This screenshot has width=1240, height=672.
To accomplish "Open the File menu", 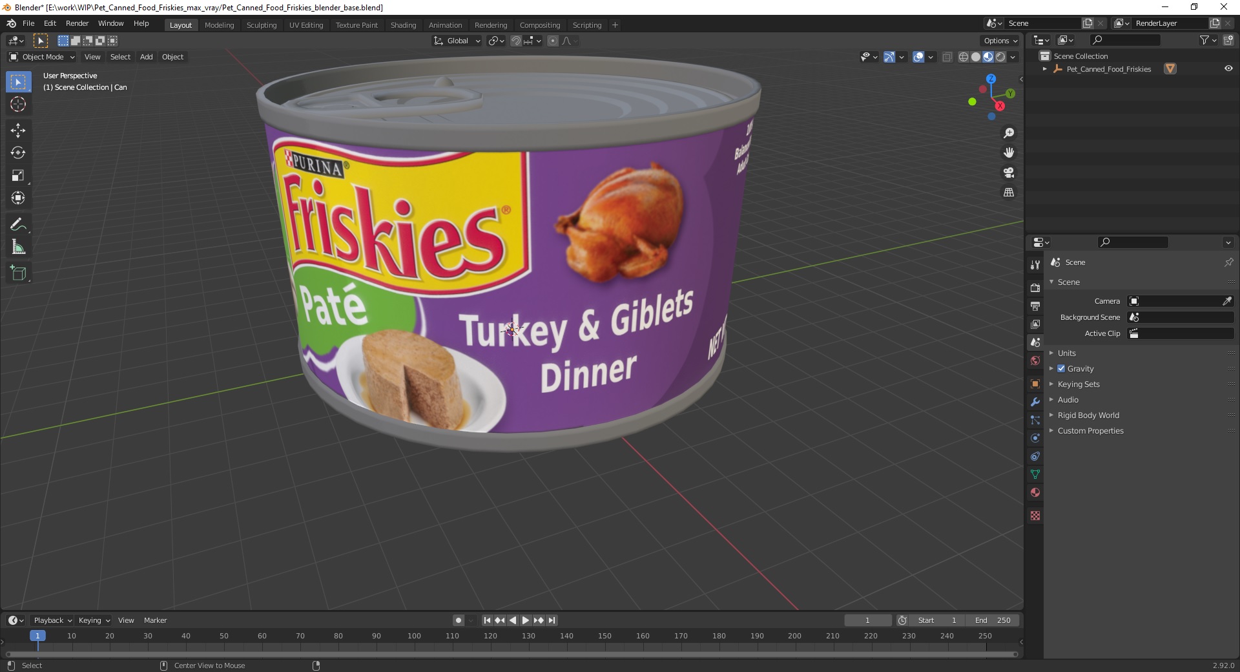I will click(x=28, y=23).
